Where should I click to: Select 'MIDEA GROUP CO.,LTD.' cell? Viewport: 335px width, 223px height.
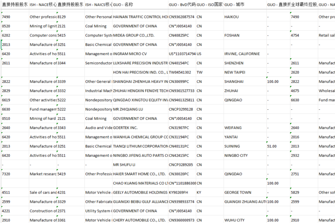coord(140,35)
